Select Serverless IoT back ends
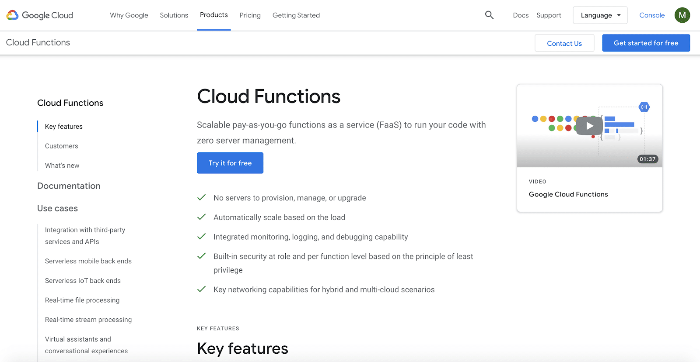The height and width of the screenshot is (362, 700). (x=83, y=281)
